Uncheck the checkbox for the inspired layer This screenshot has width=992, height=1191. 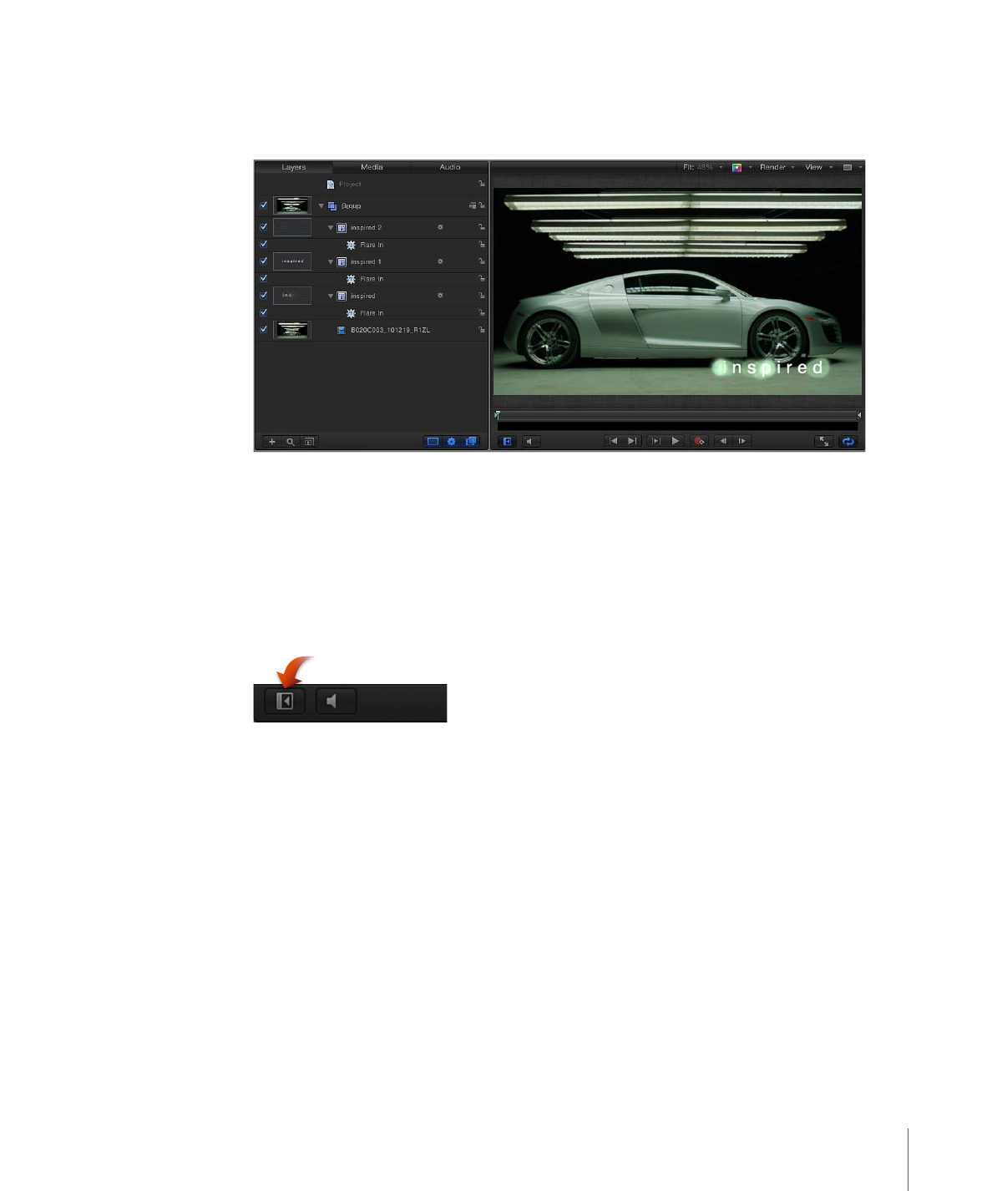pyautogui.click(x=264, y=296)
